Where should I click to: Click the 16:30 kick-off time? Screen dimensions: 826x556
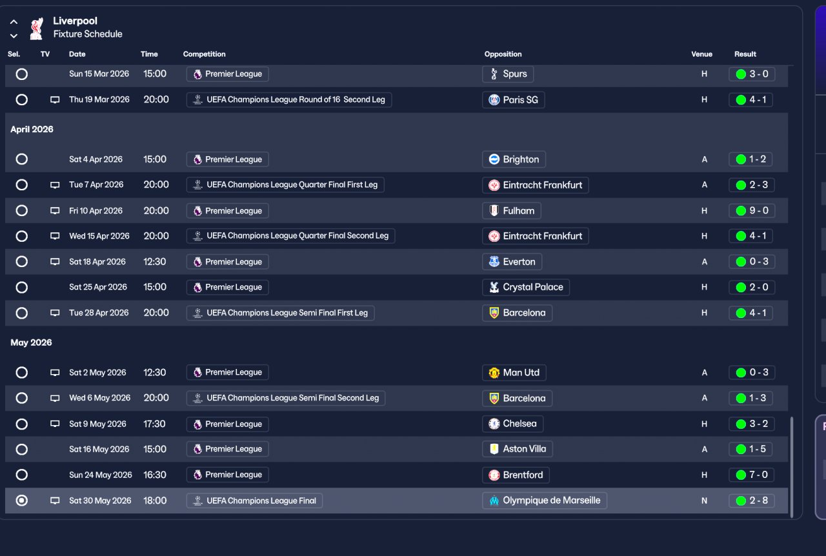[155, 475]
